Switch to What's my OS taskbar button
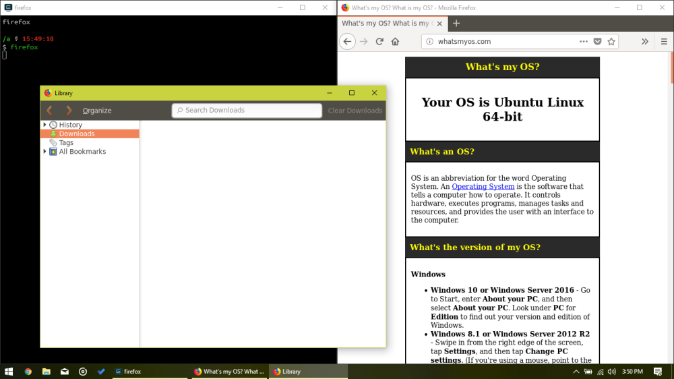The image size is (674, 379). (x=228, y=372)
